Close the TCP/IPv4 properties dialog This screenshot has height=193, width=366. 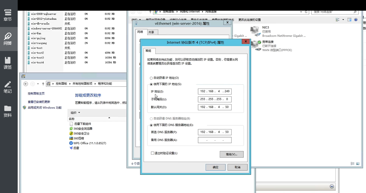[x=246, y=41]
